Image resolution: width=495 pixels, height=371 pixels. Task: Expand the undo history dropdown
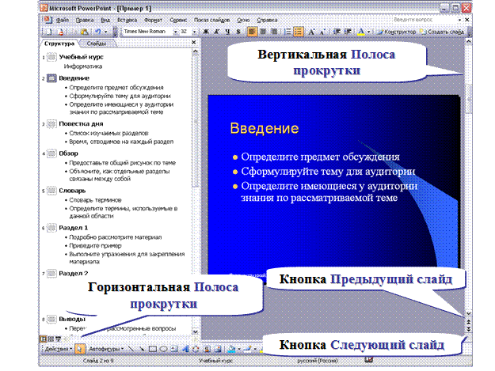click(106, 32)
